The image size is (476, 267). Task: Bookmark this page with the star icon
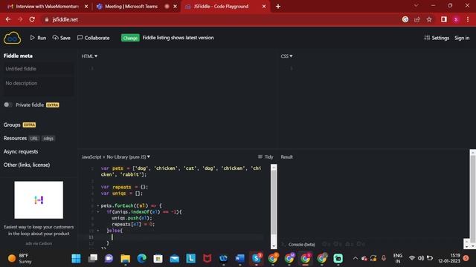coord(429,19)
